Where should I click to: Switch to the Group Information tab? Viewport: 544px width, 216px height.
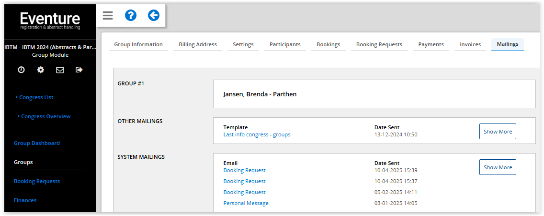138,44
